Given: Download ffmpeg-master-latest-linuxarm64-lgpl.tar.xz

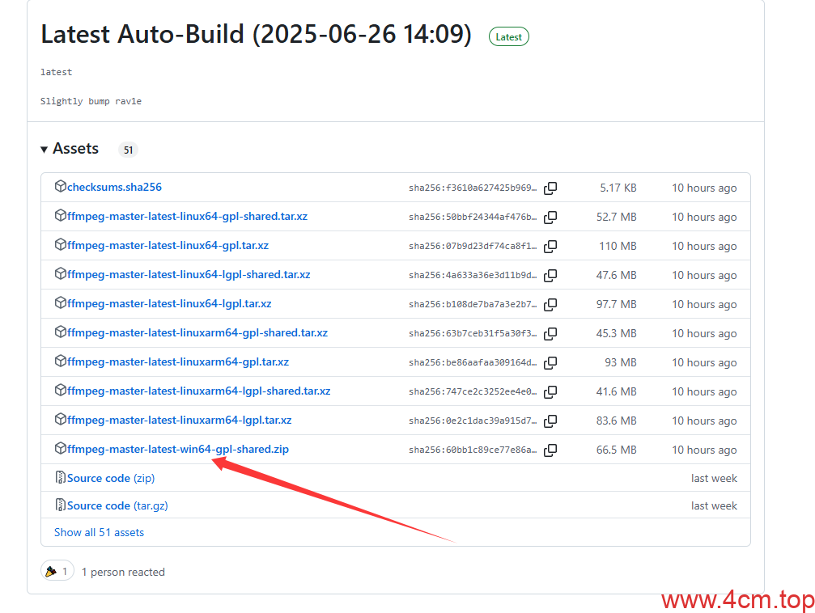Looking at the screenshot, I should [x=180, y=420].
